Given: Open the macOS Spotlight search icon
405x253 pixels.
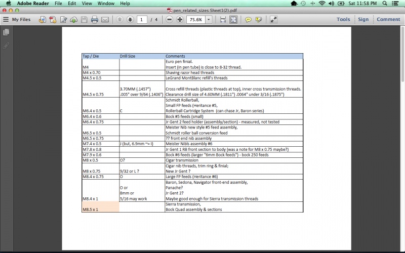Looking at the screenshot, I should tap(385, 4).
